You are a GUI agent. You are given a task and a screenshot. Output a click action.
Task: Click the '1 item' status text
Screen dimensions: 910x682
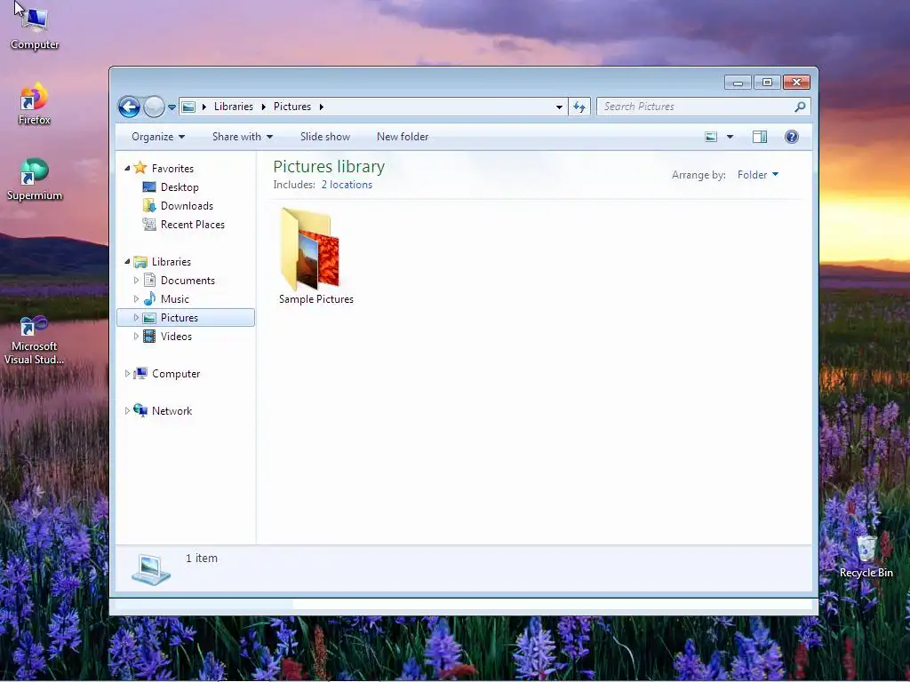pyautogui.click(x=202, y=559)
